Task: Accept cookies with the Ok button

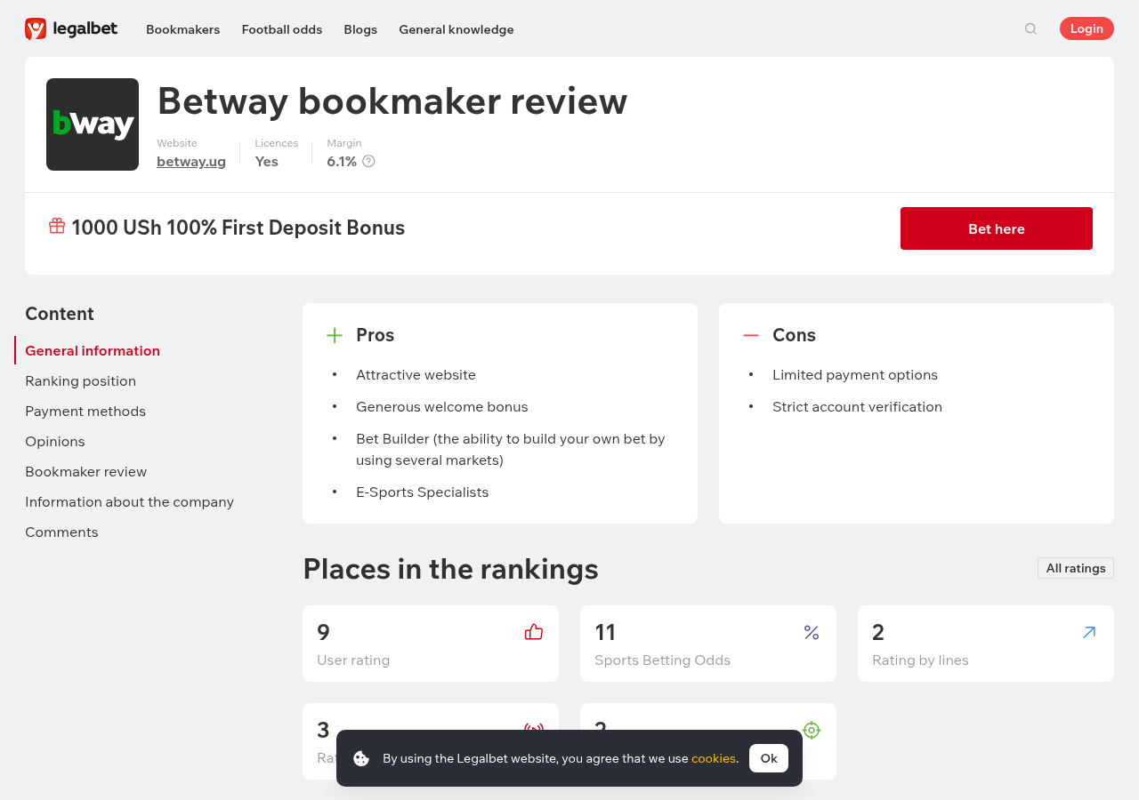Action: pyautogui.click(x=769, y=758)
